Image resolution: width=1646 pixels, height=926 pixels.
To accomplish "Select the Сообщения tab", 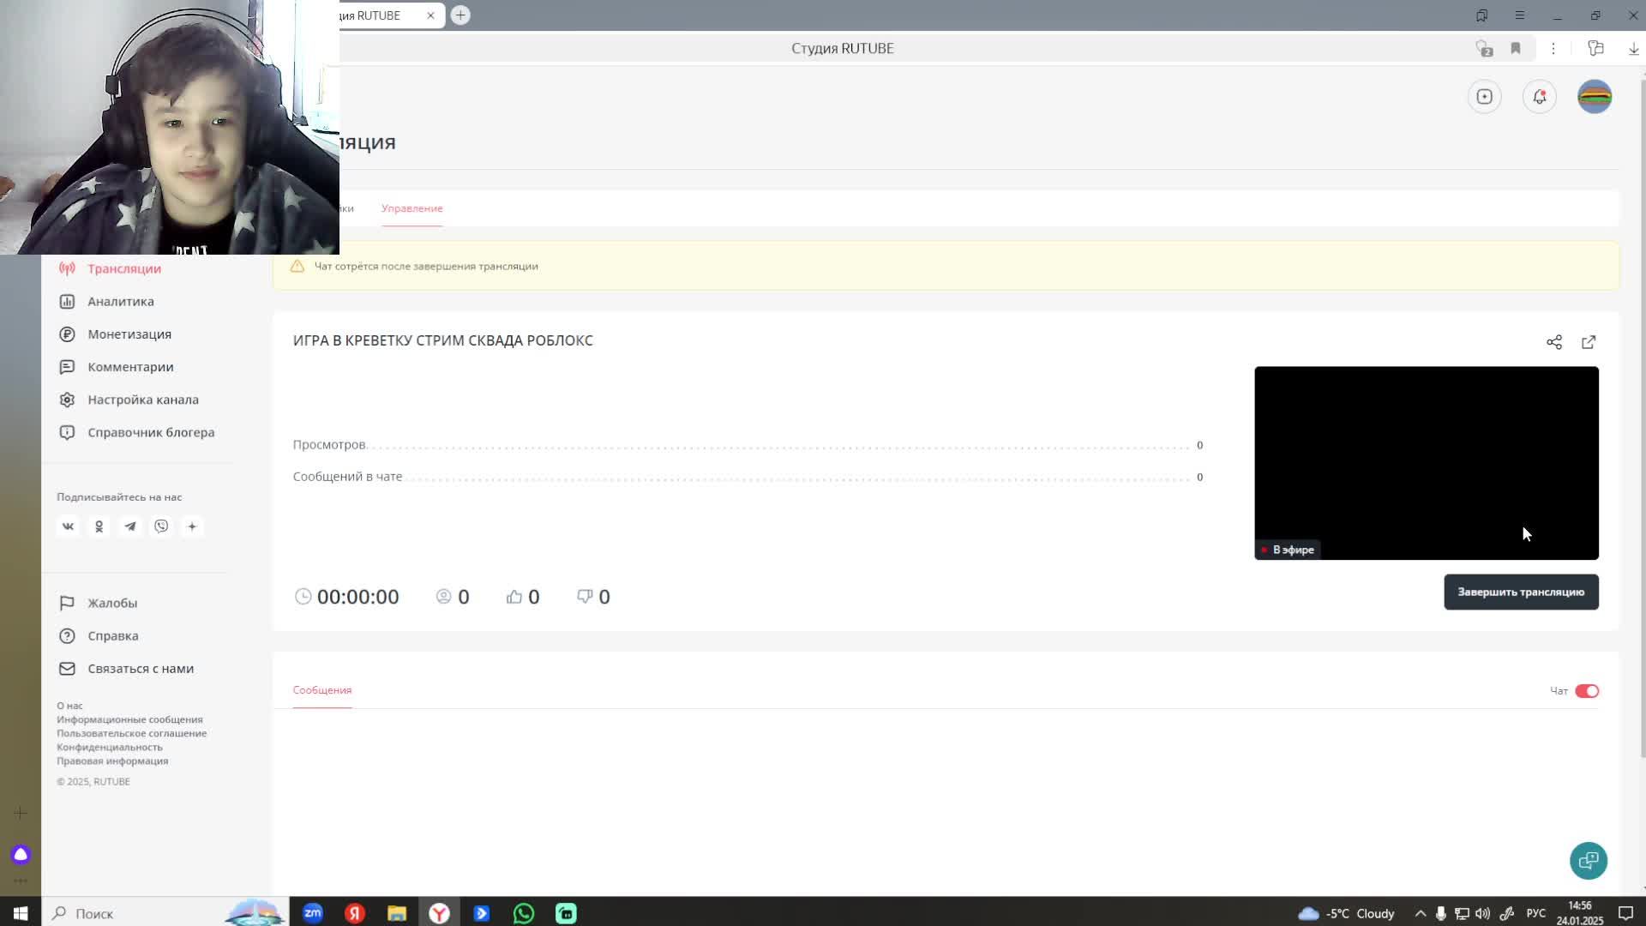I will point(322,690).
